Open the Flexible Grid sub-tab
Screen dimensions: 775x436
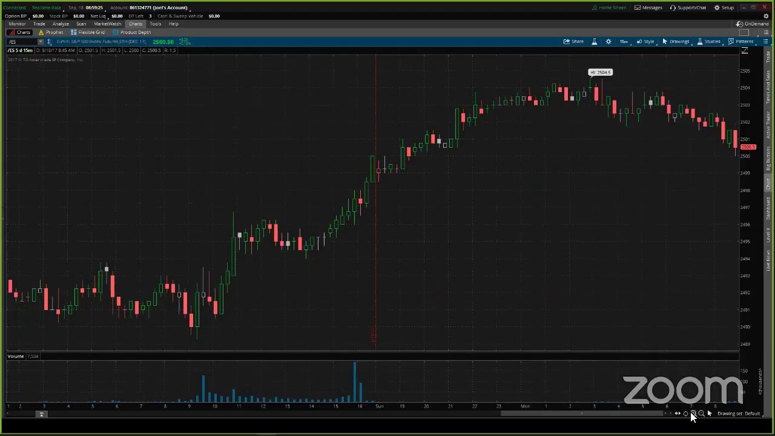[88, 32]
